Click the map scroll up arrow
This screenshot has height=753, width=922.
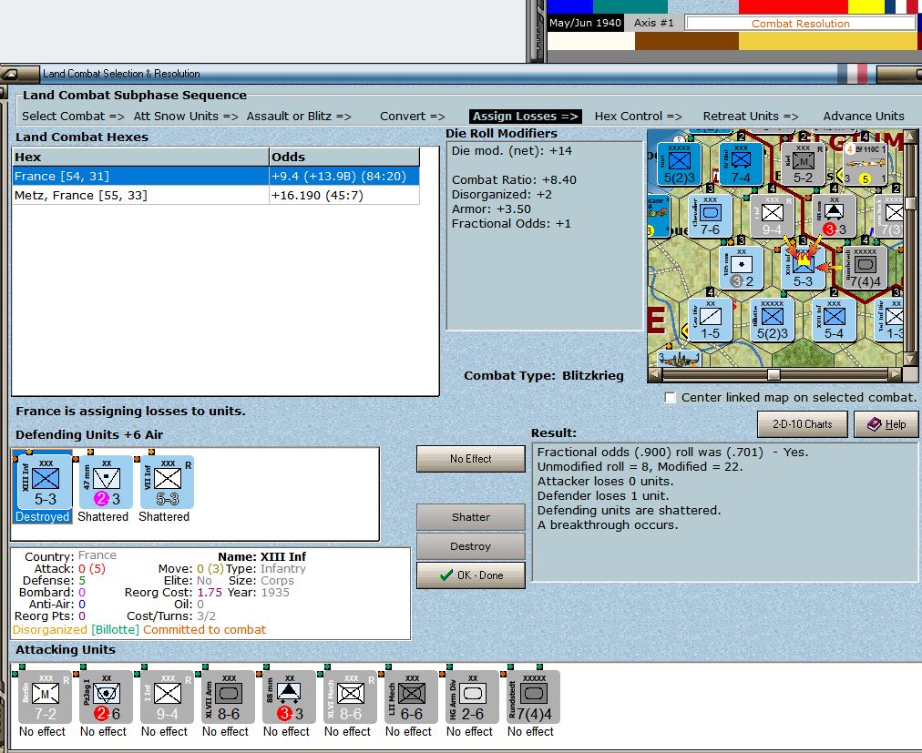910,137
